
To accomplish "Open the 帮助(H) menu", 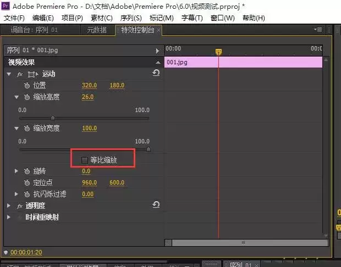I will point(254,18).
